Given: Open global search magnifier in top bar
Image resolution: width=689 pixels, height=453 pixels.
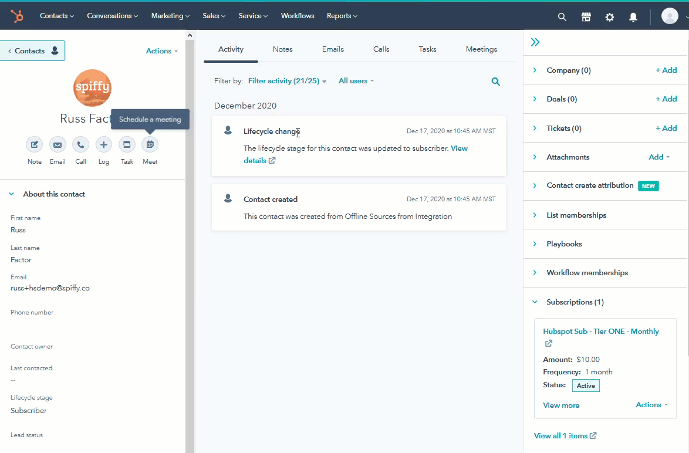Looking at the screenshot, I should 562,16.
